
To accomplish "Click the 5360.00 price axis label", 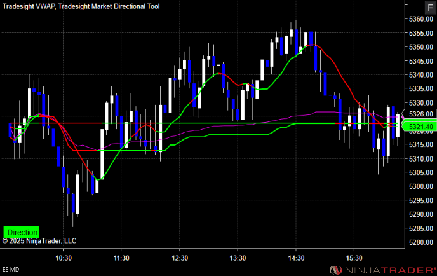I will [421, 19].
